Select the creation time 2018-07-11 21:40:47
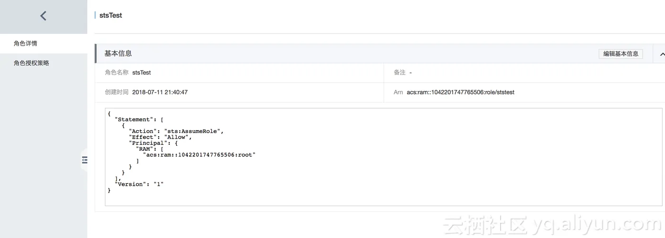The width and height of the screenshot is (665, 238). pyautogui.click(x=160, y=92)
